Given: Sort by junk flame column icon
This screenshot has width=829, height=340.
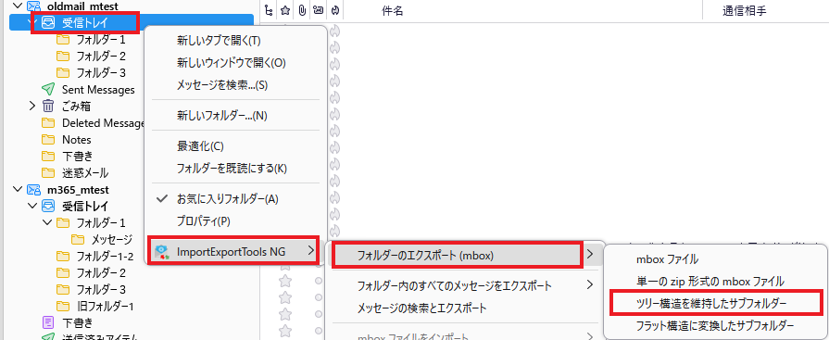Looking at the screenshot, I should point(334,10).
